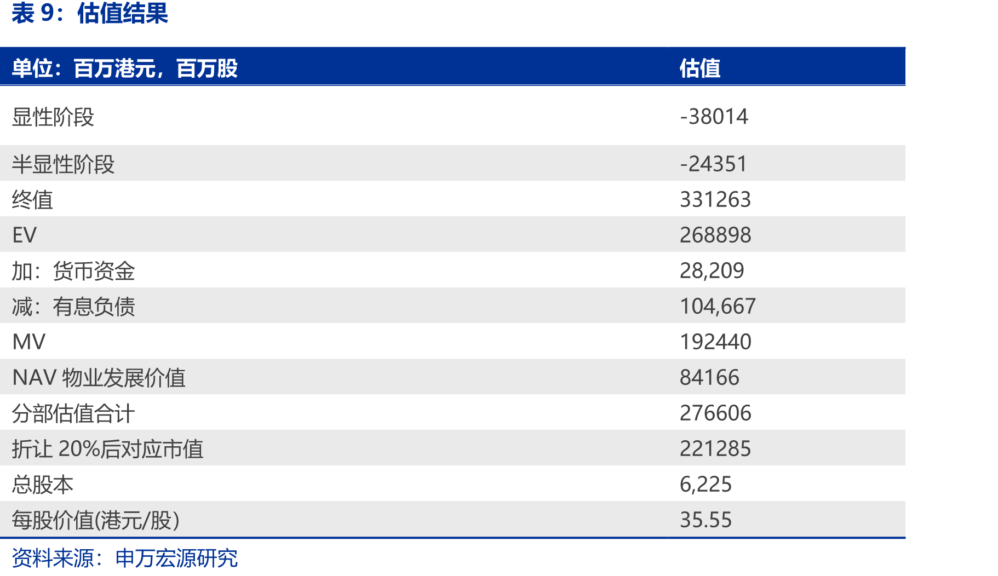Select the 终值 row label
The height and width of the screenshot is (576, 998).
(x=32, y=199)
